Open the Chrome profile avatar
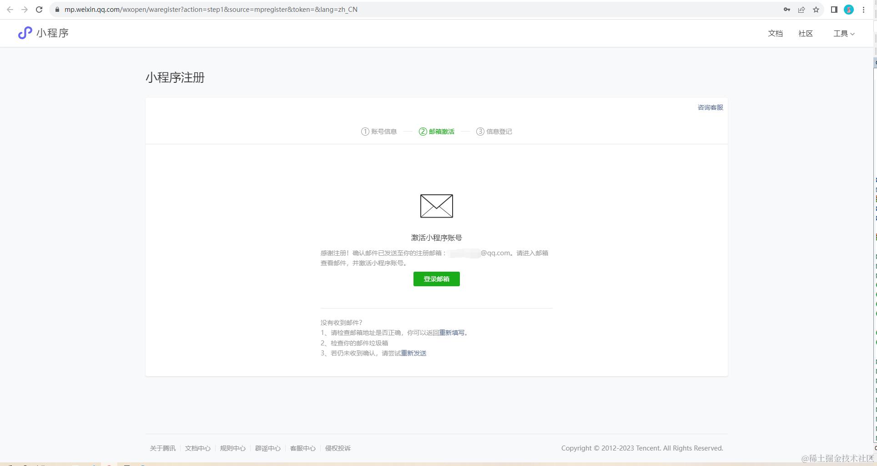The width and height of the screenshot is (877, 466). (849, 10)
